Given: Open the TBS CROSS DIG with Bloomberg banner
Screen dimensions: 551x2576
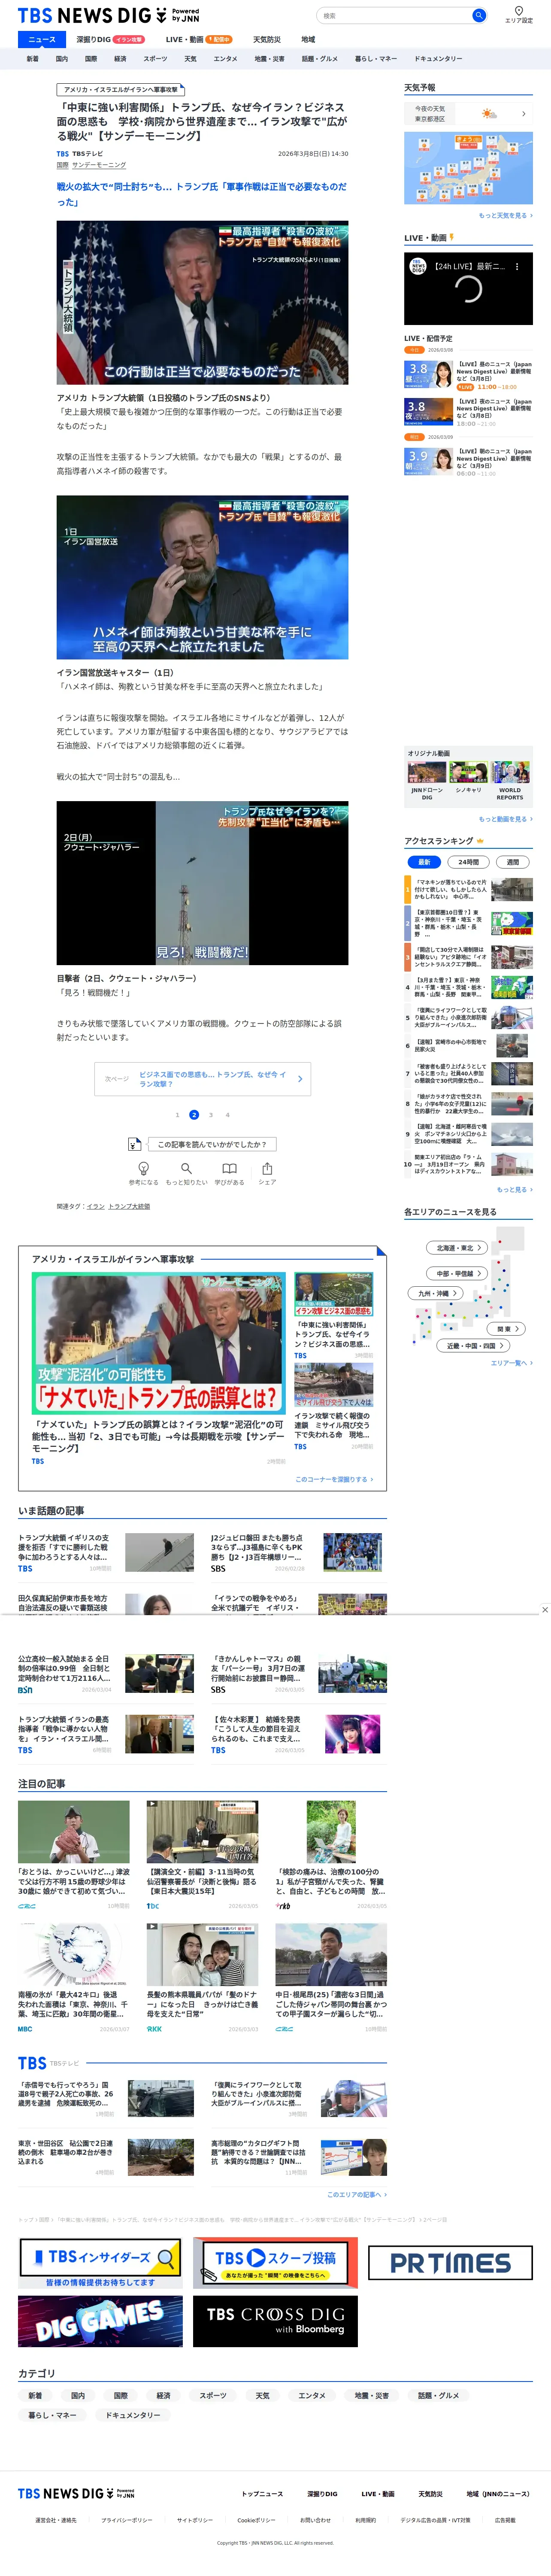Looking at the screenshot, I should (275, 2321).
